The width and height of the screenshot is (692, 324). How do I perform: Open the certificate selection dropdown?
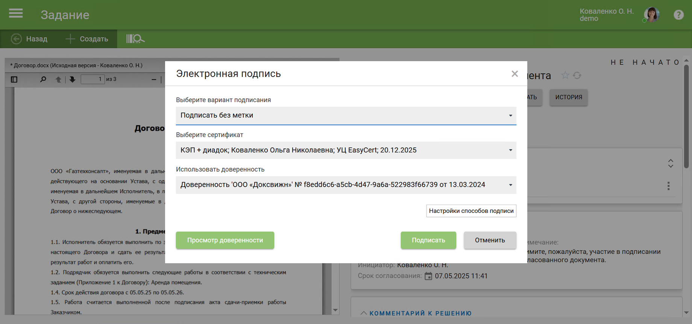[x=346, y=150]
